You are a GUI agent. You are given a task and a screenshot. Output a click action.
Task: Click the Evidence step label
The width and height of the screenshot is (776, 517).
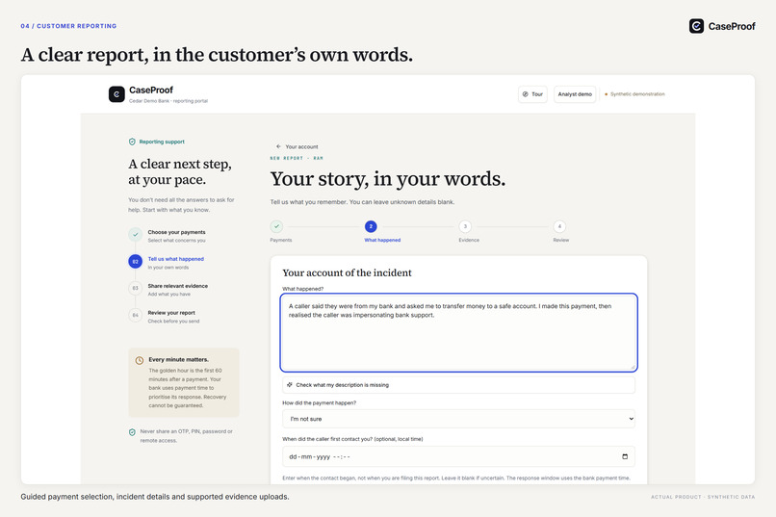point(469,240)
